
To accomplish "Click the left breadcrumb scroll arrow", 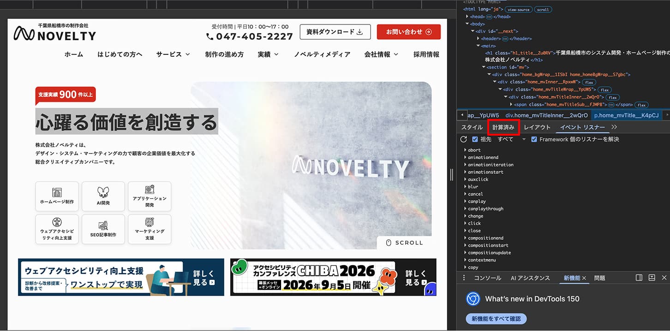I will coord(462,115).
